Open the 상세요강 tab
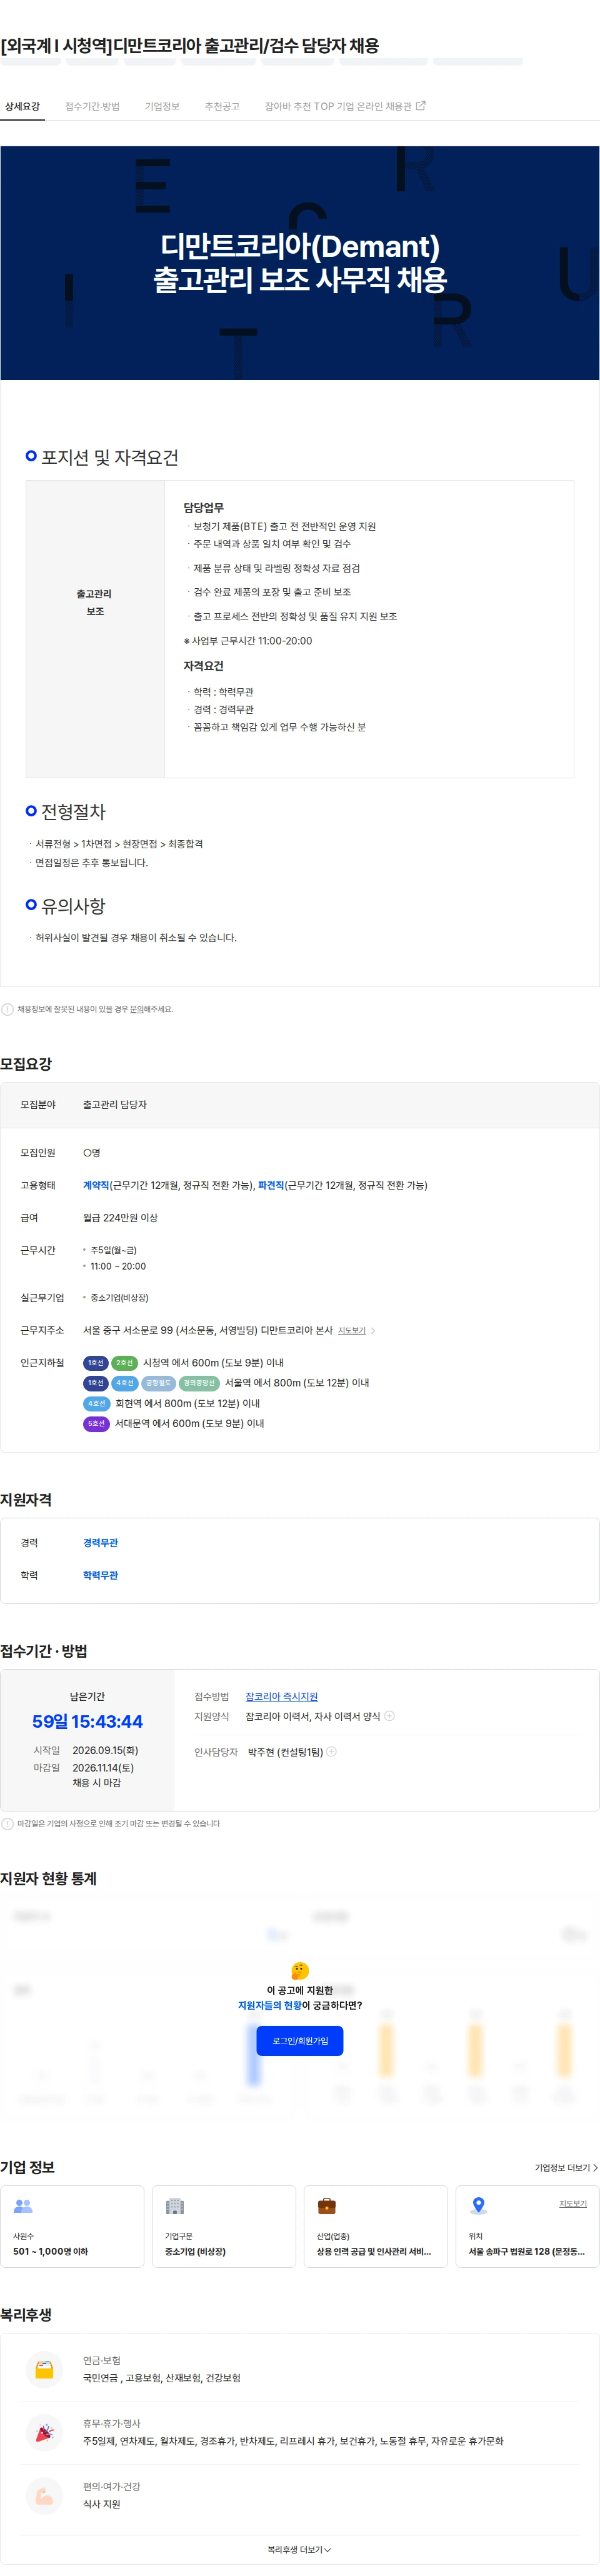This screenshot has width=600, height=2576. (22, 106)
